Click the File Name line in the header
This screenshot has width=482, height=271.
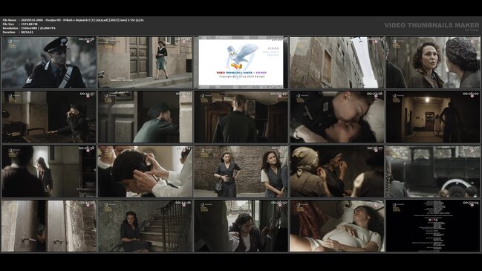[x=74, y=20]
